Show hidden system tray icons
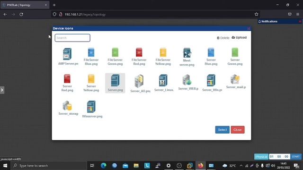303x170 pixels. (241, 166)
